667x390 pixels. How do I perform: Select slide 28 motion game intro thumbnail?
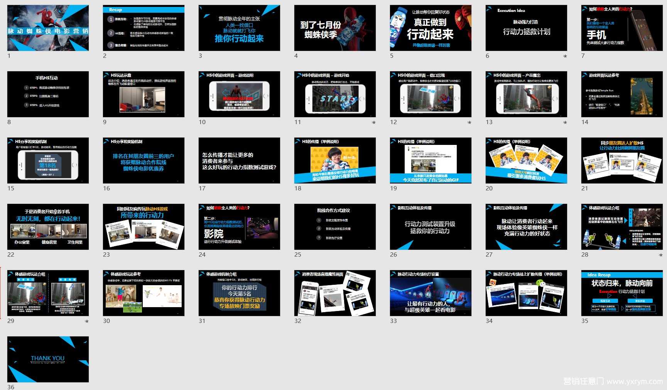pyautogui.click(x=622, y=227)
